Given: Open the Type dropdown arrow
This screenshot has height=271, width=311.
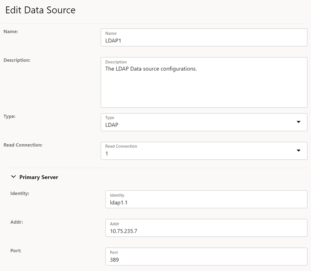Looking at the screenshot, I should (x=299, y=122).
